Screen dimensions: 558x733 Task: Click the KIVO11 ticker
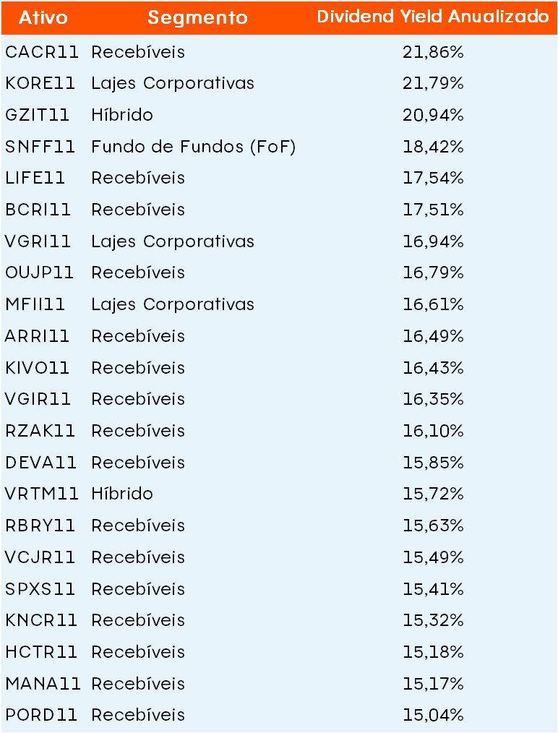point(38,368)
